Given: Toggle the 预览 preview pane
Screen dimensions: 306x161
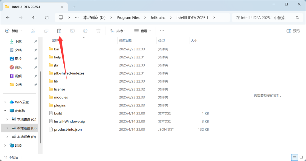Looking at the screenshot, I should 293,31.
